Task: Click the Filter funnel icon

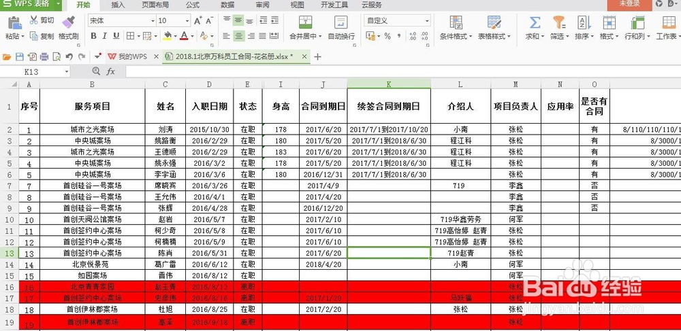Action: coord(559,22)
